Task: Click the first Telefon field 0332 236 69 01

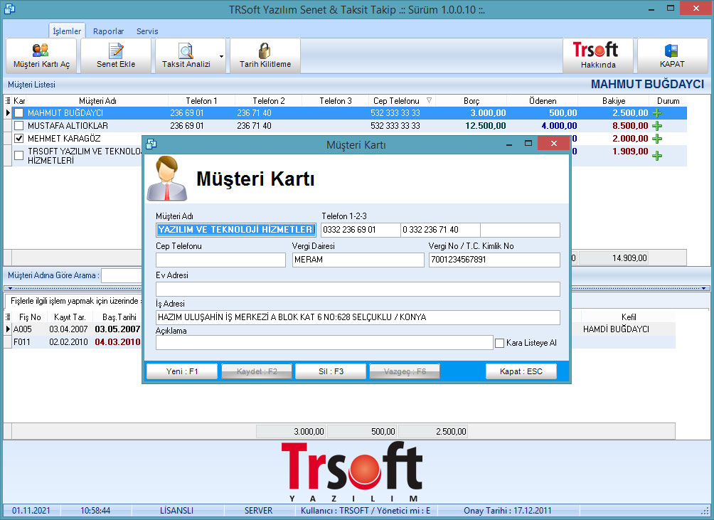Action: [360, 230]
